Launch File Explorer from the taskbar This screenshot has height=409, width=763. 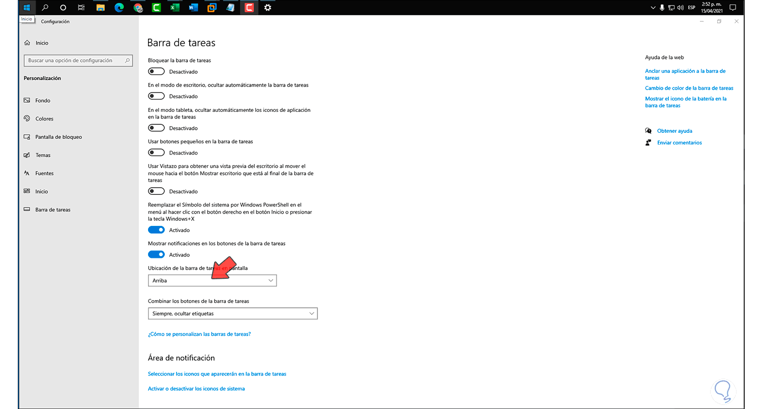click(x=101, y=8)
